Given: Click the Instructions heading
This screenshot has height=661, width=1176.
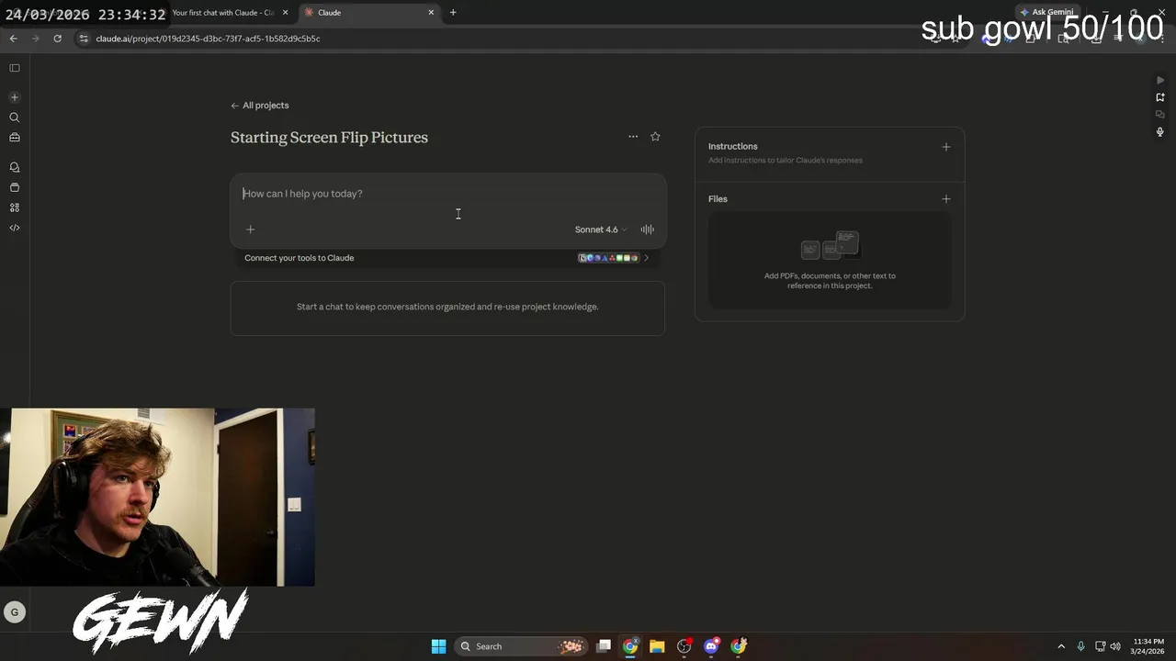Looking at the screenshot, I should point(733,147).
